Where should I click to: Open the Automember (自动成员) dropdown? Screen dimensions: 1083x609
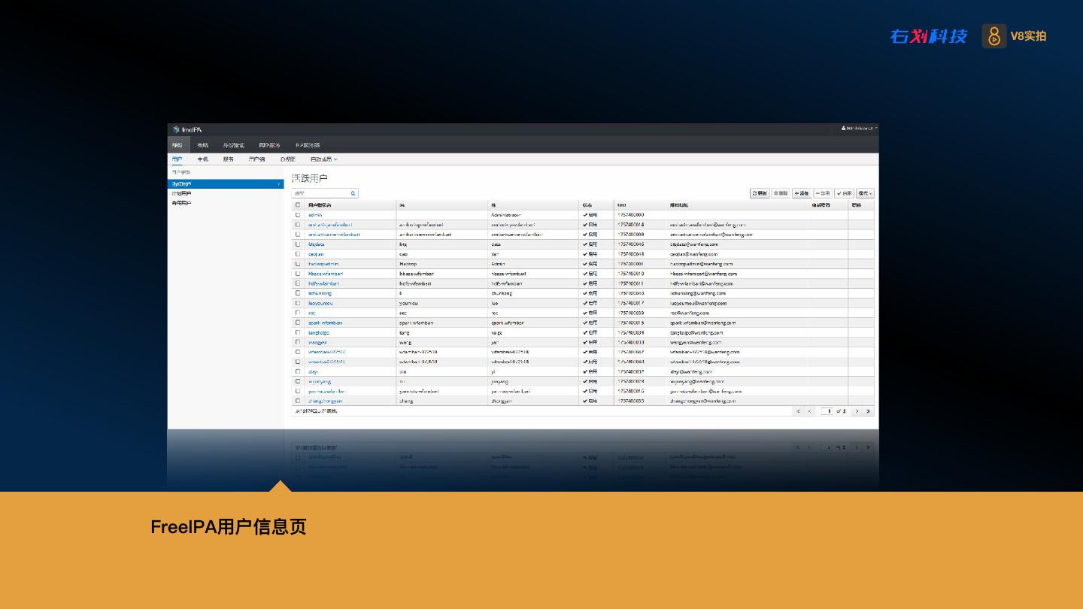click(x=323, y=159)
